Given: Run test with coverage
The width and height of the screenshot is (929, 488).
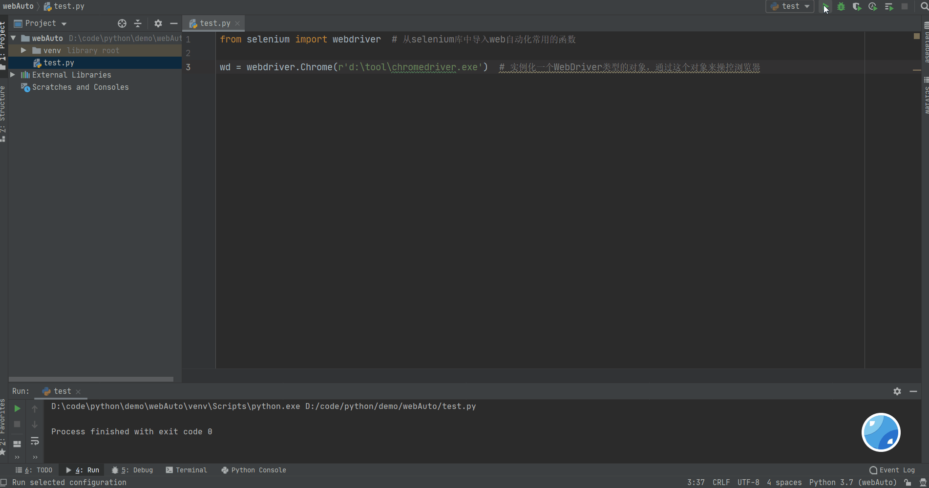Looking at the screenshot, I should (x=857, y=6).
